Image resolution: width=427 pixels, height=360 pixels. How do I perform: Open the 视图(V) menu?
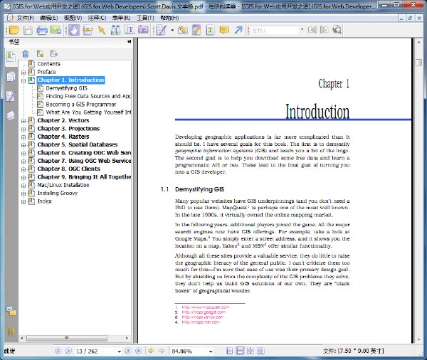[73, 18]
